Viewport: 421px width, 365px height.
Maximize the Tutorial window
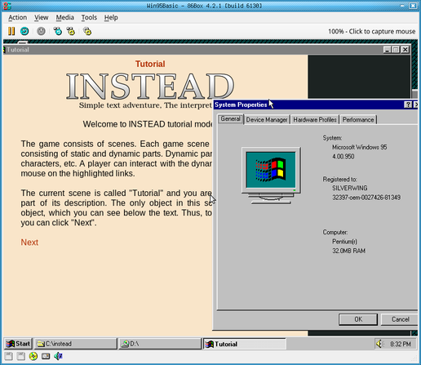pos(396,50)
